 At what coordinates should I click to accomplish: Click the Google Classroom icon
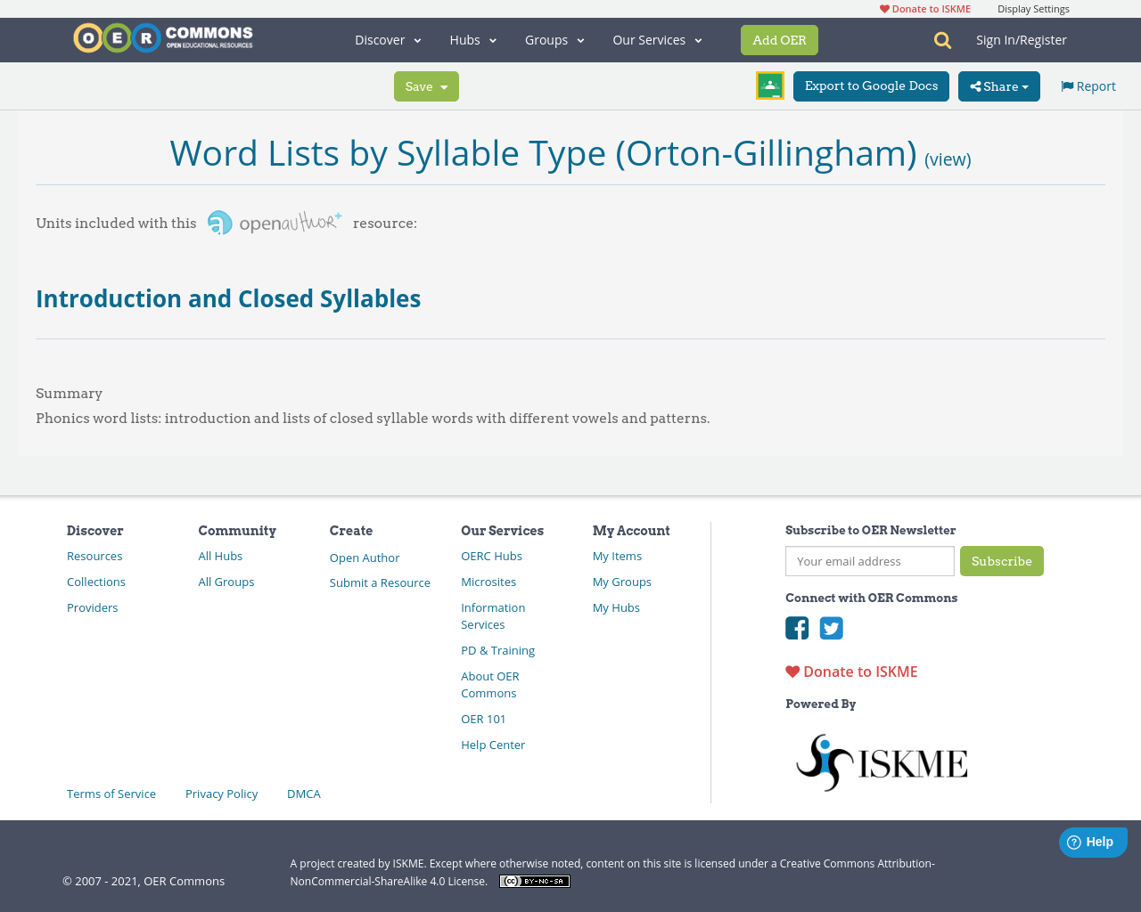[769, 85]
